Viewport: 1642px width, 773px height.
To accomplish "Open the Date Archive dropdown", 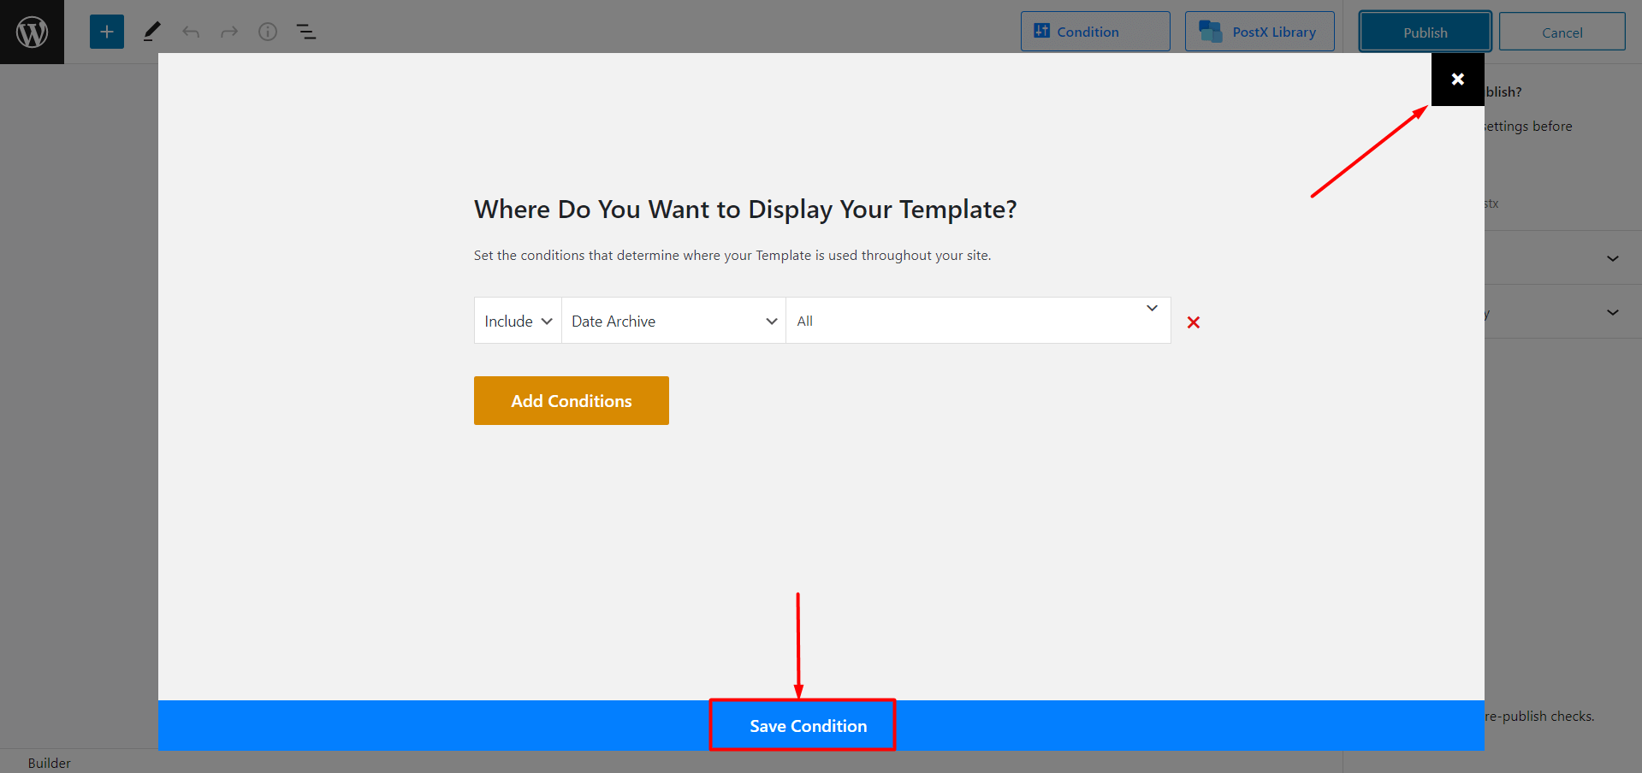I will click(673, 320).
